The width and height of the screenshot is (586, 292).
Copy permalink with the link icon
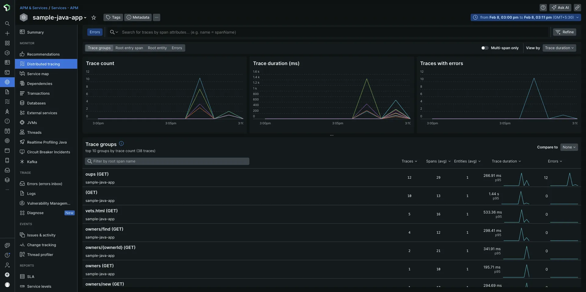click(577, 8)
